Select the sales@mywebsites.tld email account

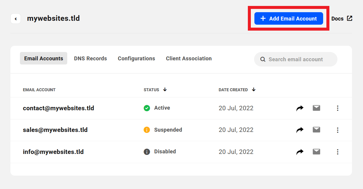coord(55,130)
